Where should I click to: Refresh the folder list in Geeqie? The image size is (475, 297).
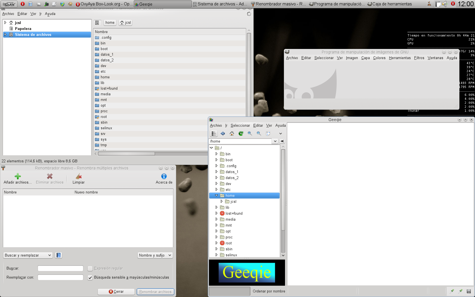241,134
